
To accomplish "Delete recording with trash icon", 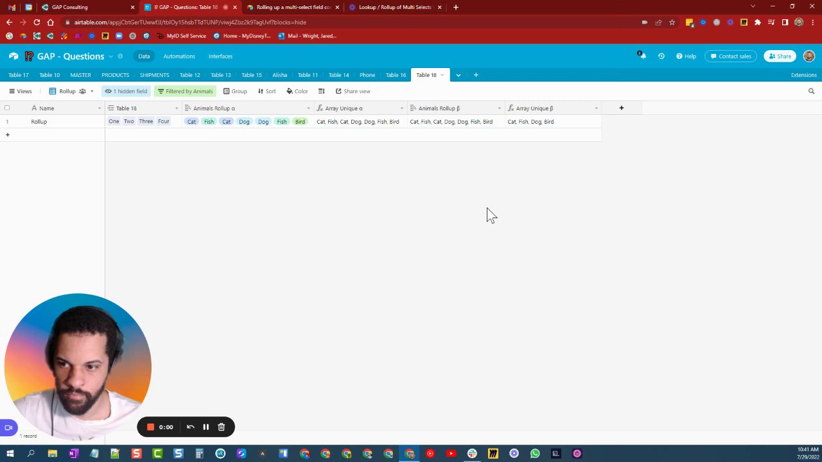I will [221, 427].
